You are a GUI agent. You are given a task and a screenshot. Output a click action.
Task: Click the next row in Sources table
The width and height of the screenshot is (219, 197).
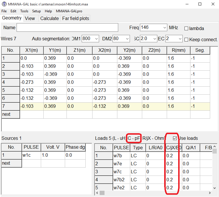(11, 163)
